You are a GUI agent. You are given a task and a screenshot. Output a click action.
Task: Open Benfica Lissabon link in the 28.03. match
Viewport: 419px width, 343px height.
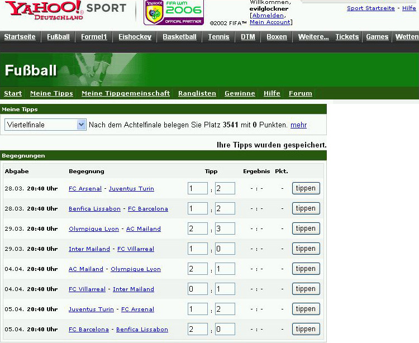[x=94, y=208]
